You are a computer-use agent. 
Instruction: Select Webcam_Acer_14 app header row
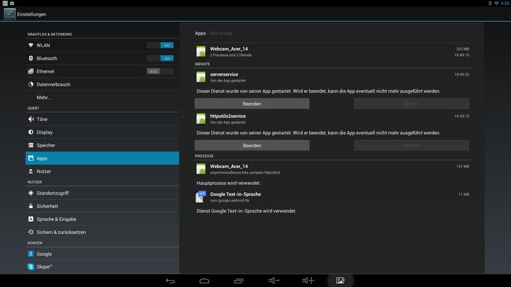pos(332,52)
